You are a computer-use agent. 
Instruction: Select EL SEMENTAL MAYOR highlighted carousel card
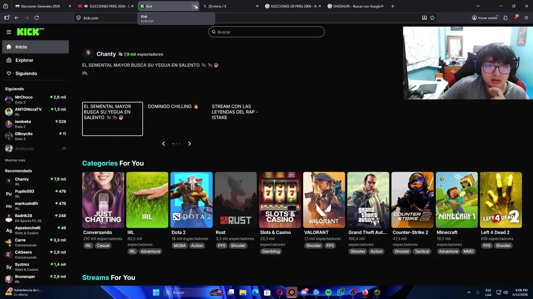(112, 119)
